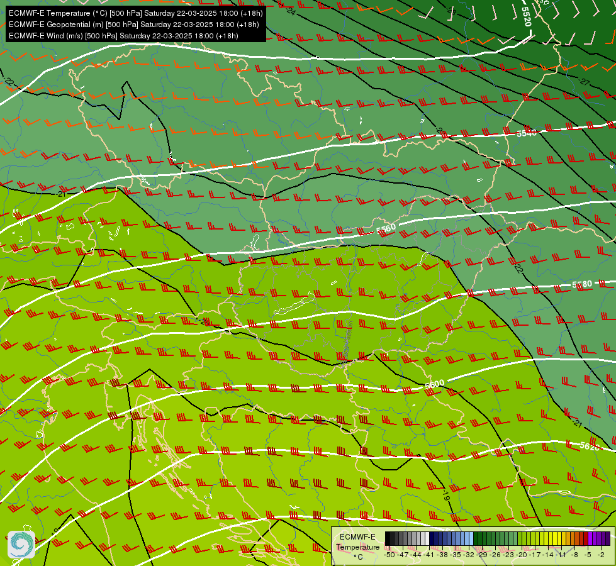Click the -32 legend value
The height and width of the screenshot is (566, 616).
coord(469,555)
